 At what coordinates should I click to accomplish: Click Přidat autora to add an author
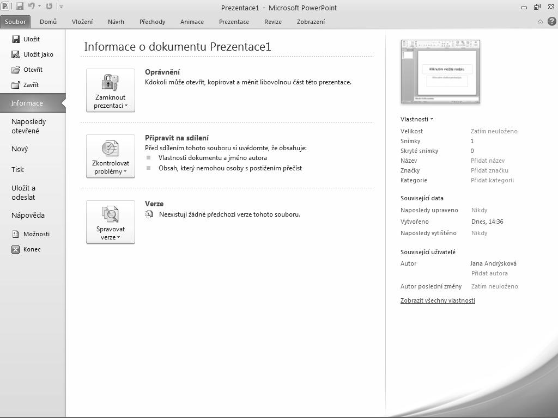[x=489, y=273]
